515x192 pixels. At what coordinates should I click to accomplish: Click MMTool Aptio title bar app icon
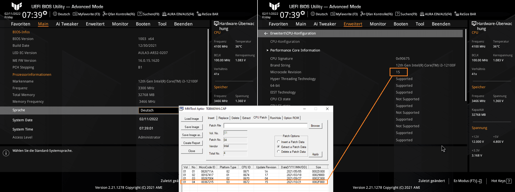pos(182,108)
